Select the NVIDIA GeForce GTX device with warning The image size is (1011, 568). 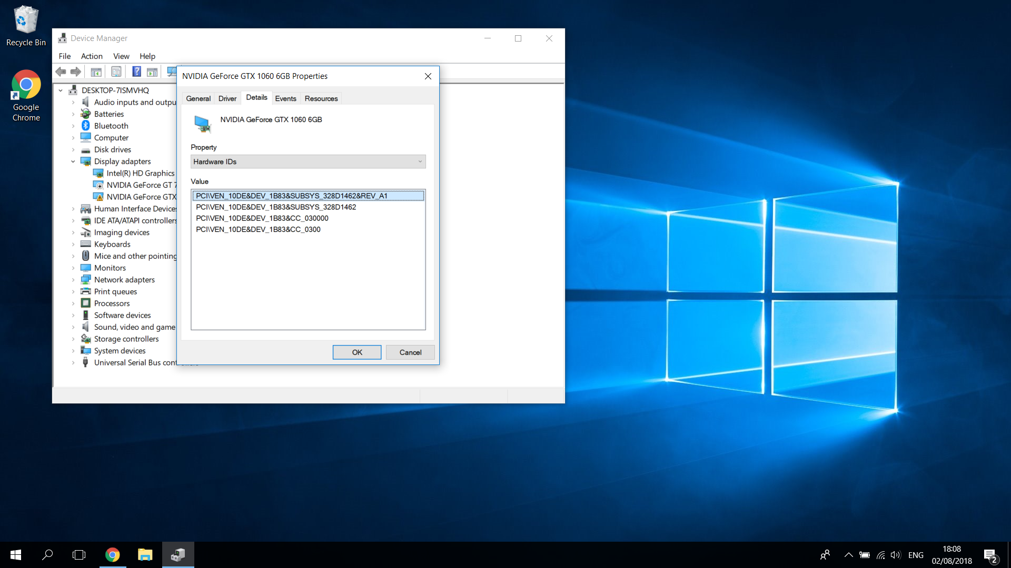pos(141,197)
